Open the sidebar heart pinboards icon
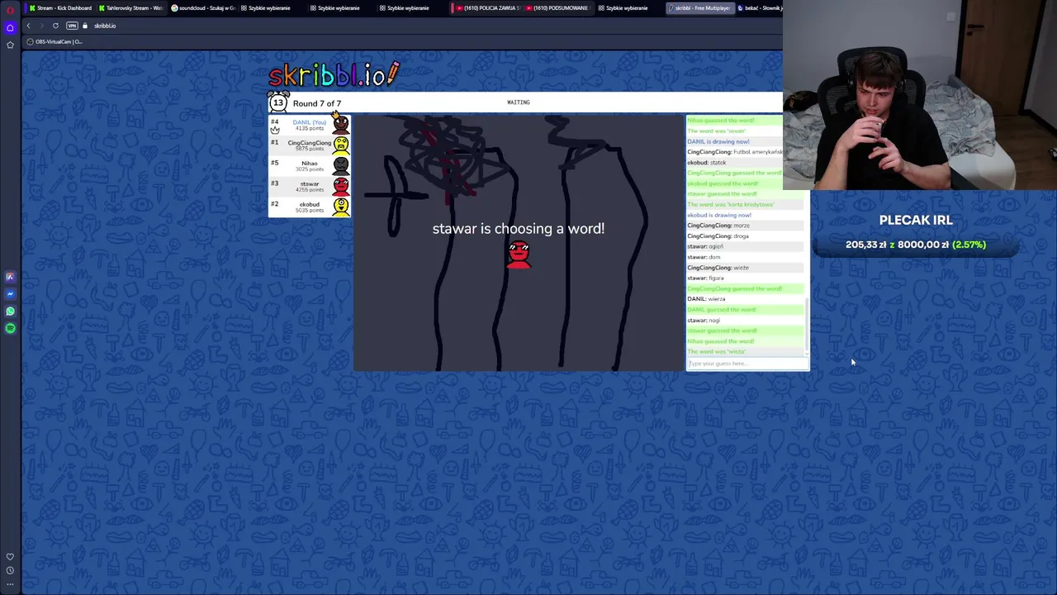This screenshot has width=1057, height=595. pyautogui.click(x=10, y=557)
